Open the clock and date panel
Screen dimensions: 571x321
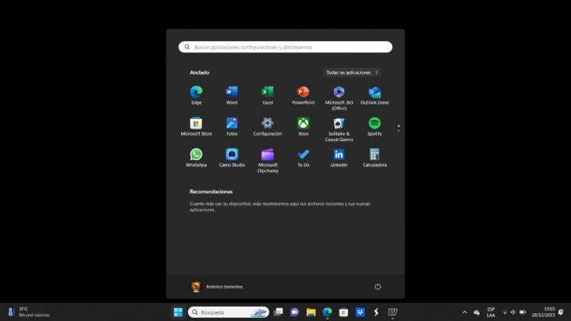(x=543, y=312)
